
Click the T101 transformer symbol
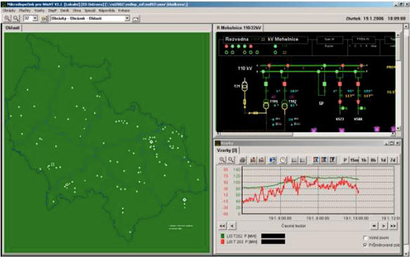coord(266,105)
